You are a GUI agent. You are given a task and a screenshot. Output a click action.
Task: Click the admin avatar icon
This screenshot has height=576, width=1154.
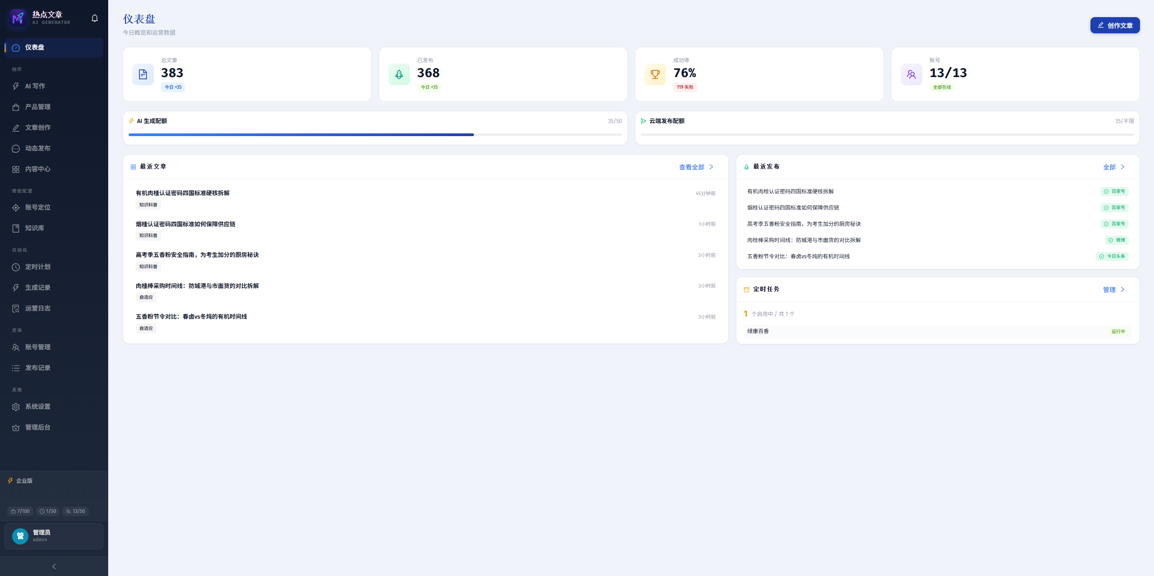click(20, 536)
